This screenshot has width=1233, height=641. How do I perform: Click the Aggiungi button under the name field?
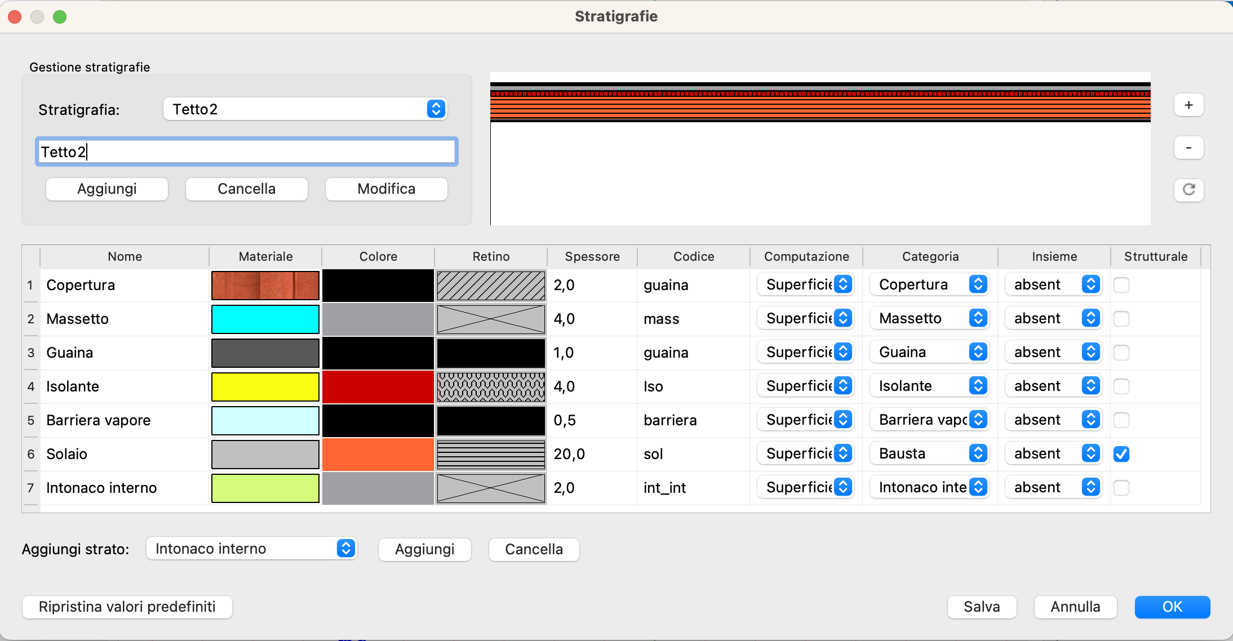(107, 189)
